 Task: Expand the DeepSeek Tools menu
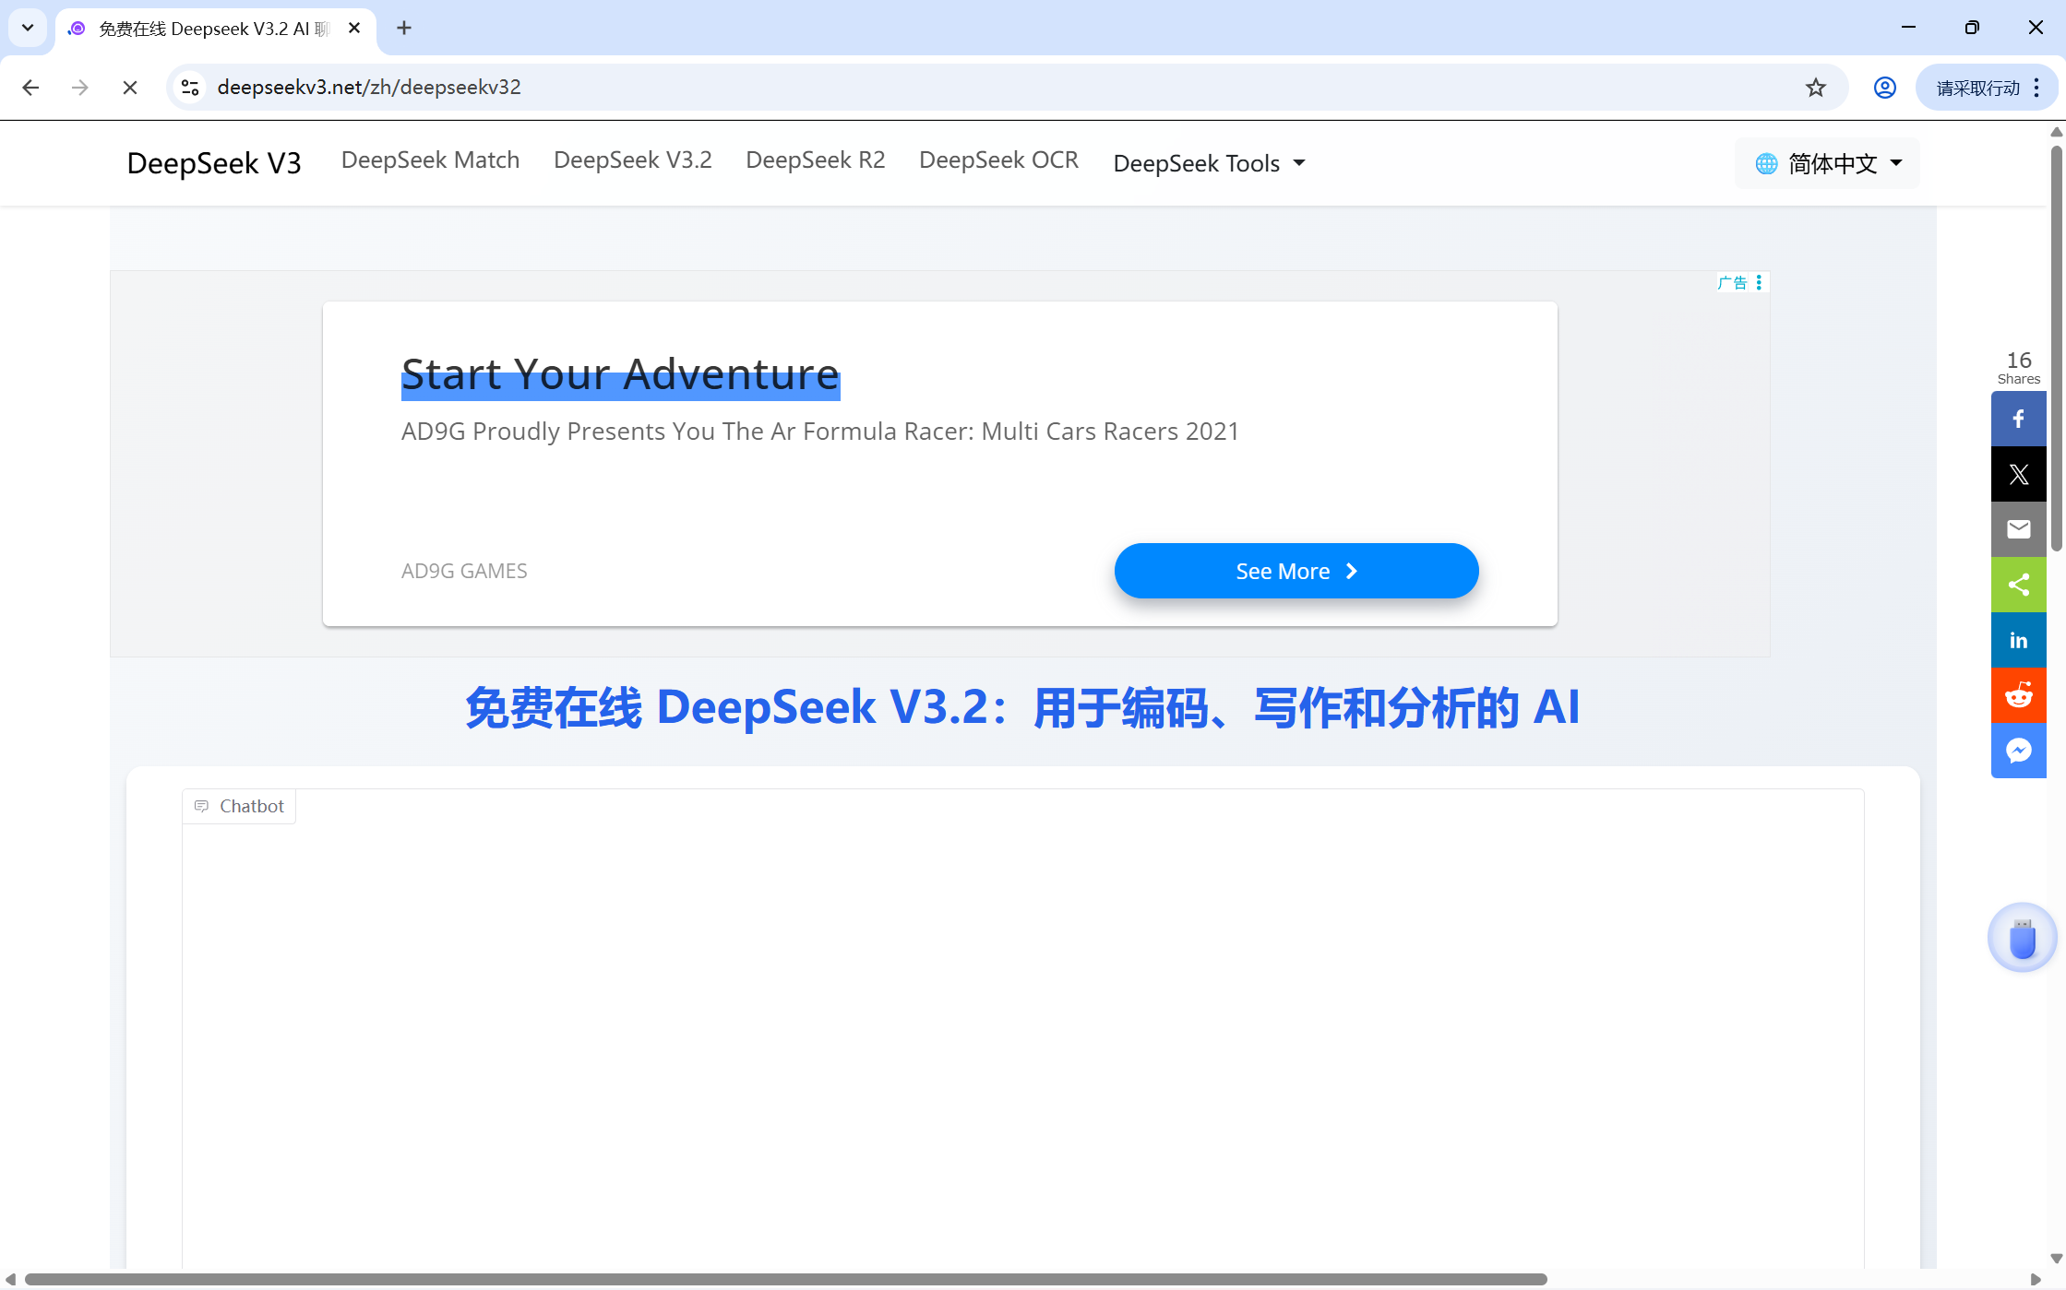tap(1209, 163)
